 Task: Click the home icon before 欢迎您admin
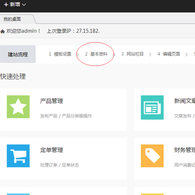[x=3, y=32]
